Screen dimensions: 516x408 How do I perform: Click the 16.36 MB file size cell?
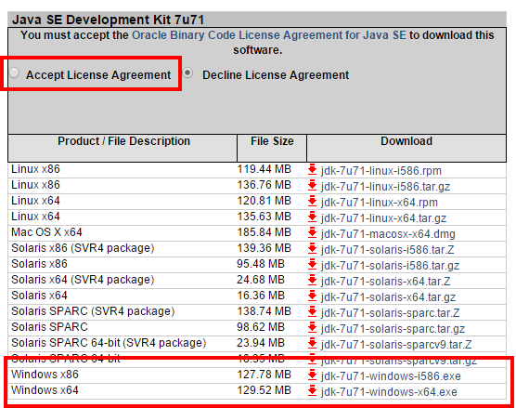coord(261,296)
